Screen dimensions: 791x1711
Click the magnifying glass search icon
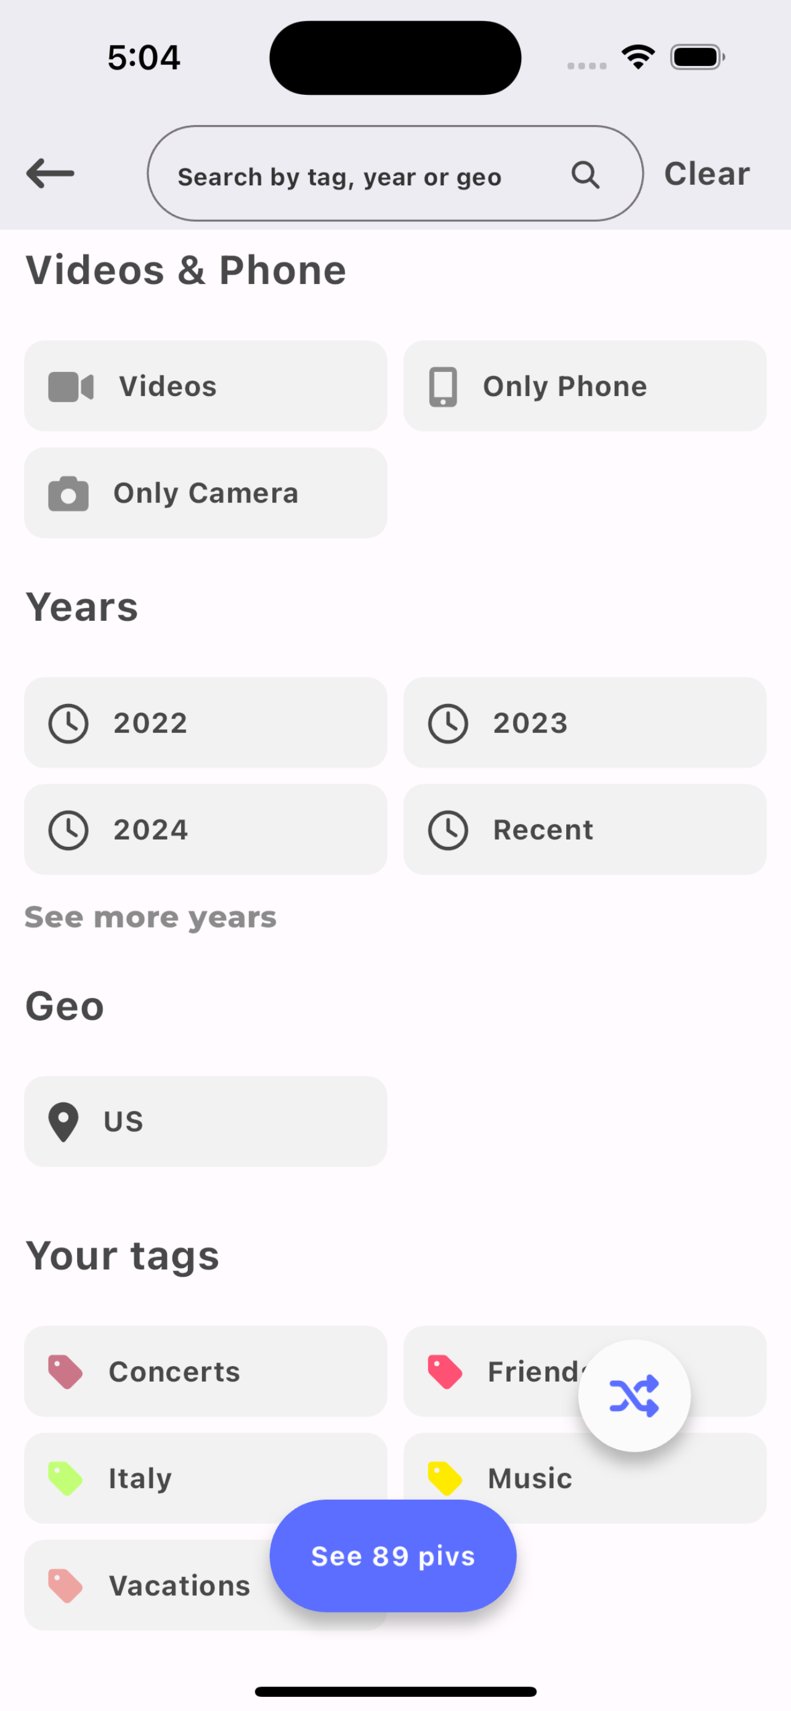point(585,176)
